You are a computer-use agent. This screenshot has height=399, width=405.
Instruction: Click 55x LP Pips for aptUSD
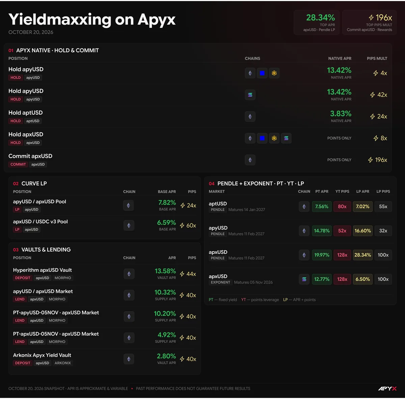(383, 207)
